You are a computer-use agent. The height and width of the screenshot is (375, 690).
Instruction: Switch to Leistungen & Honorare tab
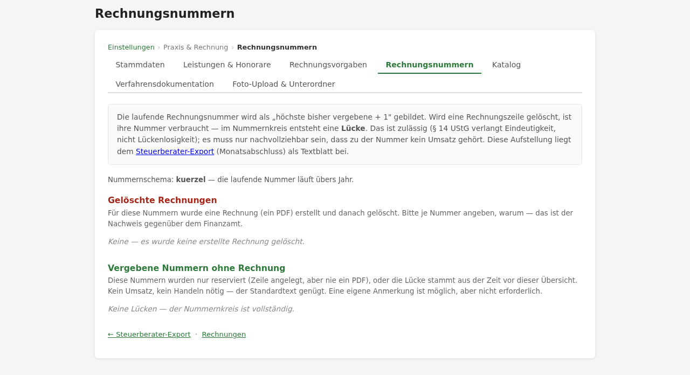[227, 65]
